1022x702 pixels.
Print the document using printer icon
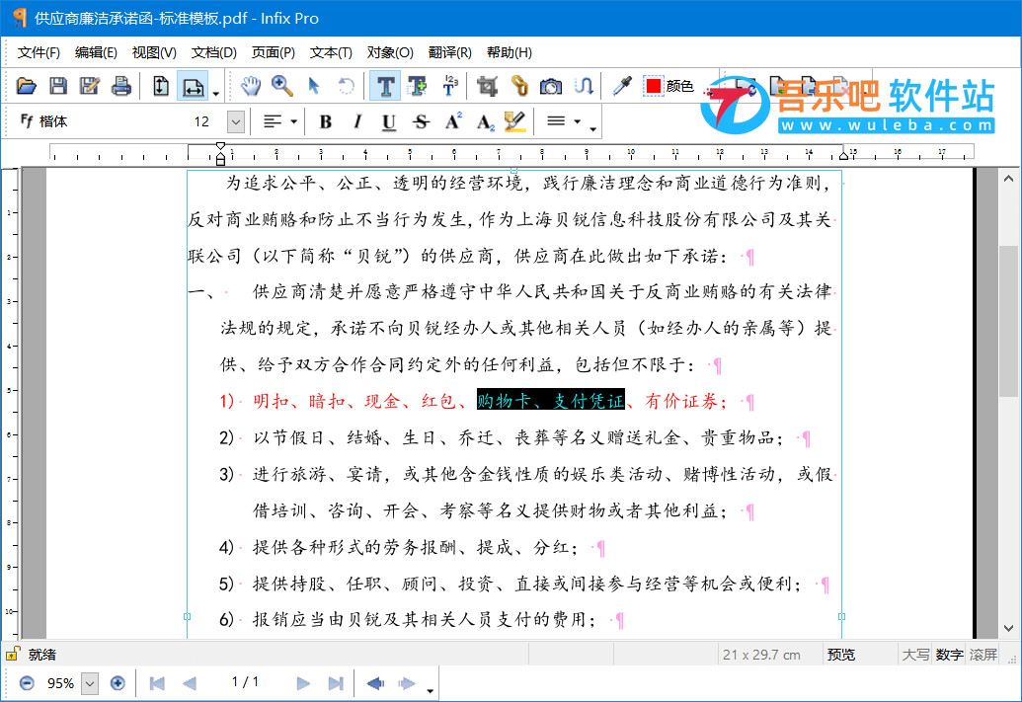(121, 86)
